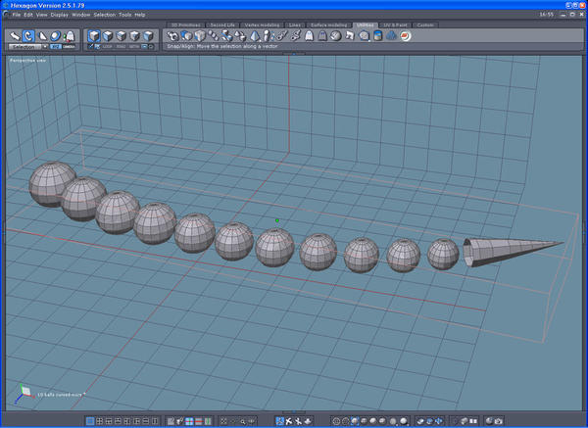Click the grey globe sphere utility icon
The image size is (588, 428).
click(x=335, y=36)
